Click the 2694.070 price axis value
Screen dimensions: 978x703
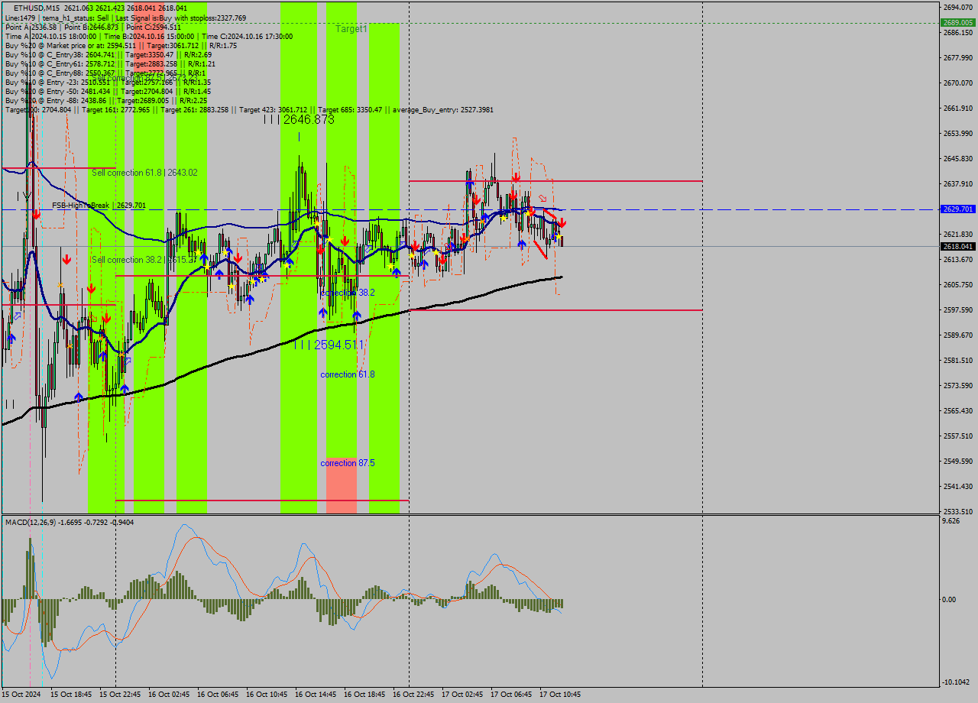click(957, 7)
